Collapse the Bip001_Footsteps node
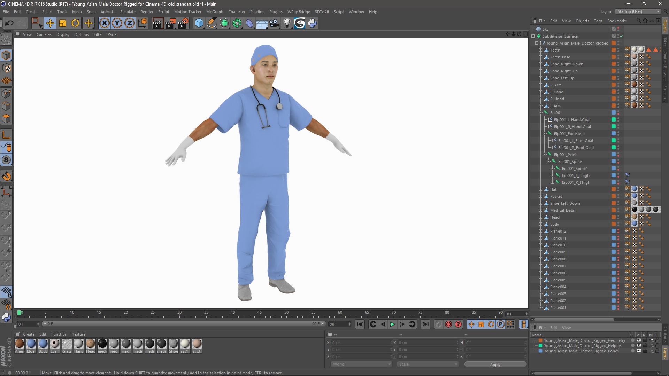The image size is (669, 376). point(544,133)
